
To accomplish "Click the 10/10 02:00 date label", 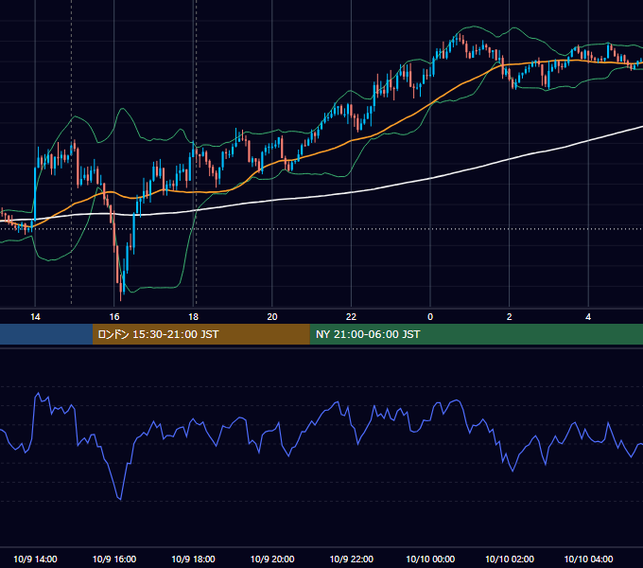I will coord(510,559).
